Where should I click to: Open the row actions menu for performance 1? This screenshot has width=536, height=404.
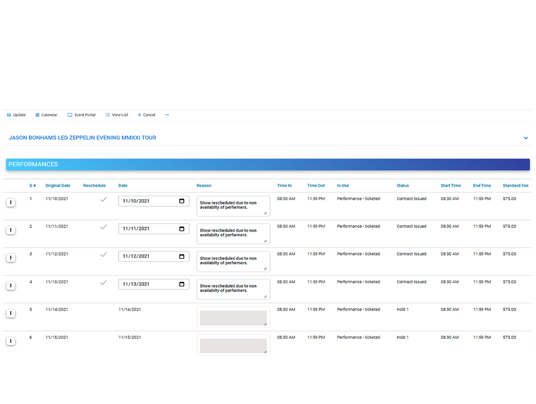[x=11, y=202]
